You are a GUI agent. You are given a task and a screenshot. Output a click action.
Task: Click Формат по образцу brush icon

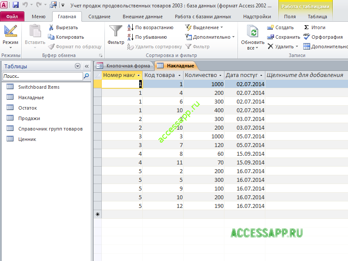(51, 47)
